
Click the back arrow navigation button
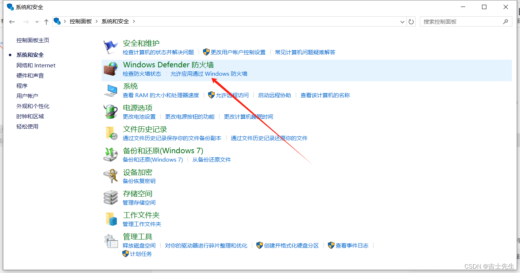pyautogui.click(x=12, y=22)
